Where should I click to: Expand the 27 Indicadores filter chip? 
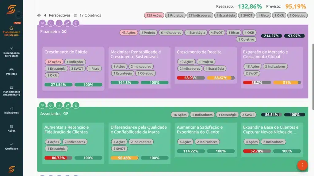200,15
